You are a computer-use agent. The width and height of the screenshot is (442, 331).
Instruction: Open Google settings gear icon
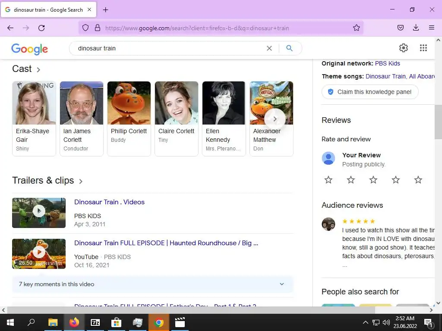(404, 48)
